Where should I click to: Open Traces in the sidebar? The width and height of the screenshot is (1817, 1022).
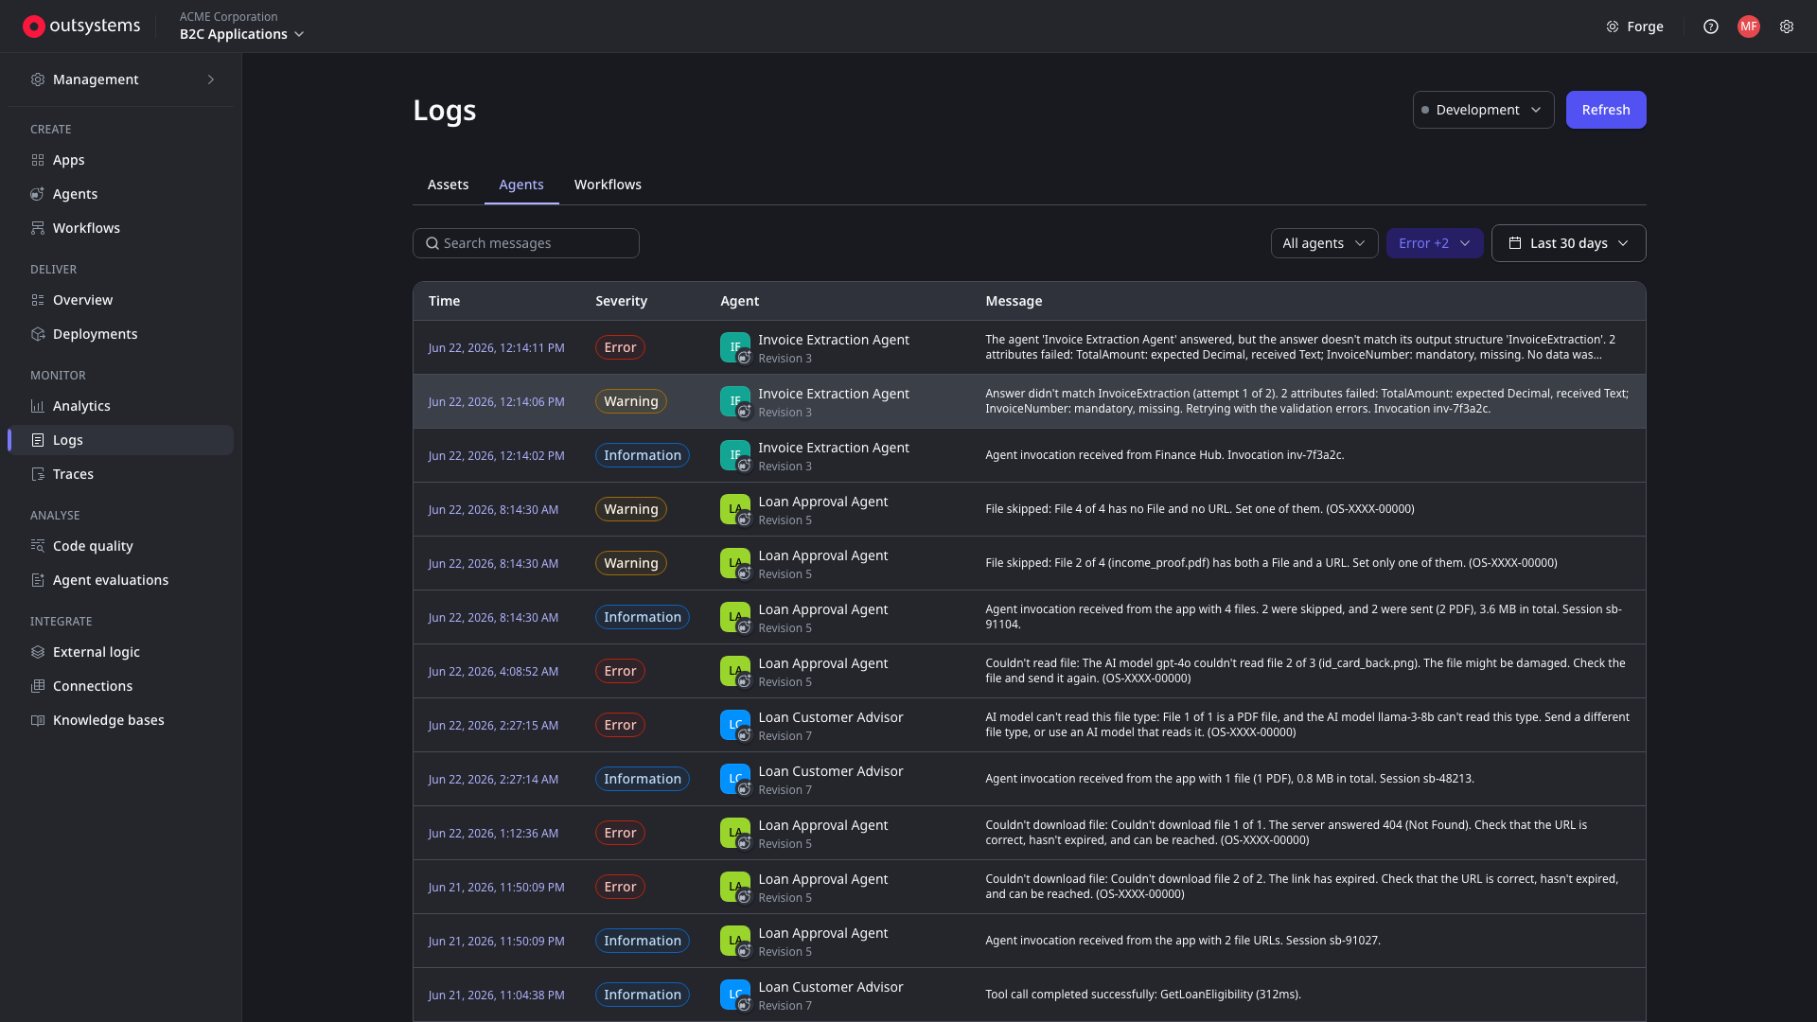tap(121, 474)
